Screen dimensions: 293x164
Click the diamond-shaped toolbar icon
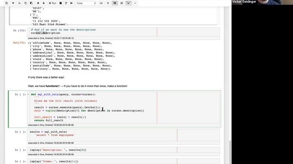tap(108, 3)
